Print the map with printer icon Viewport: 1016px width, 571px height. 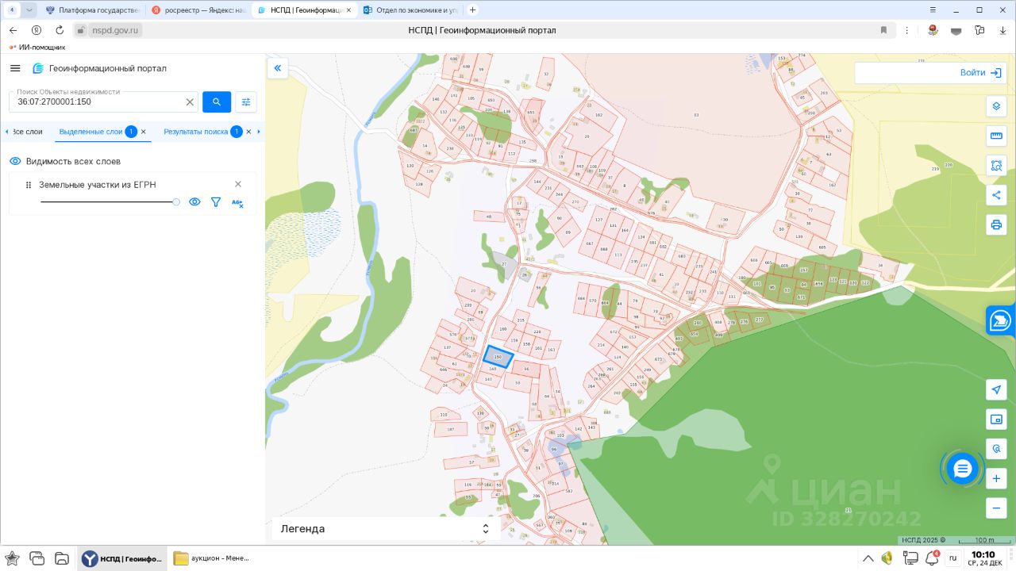pyautogui.click(x=996, y=224)
